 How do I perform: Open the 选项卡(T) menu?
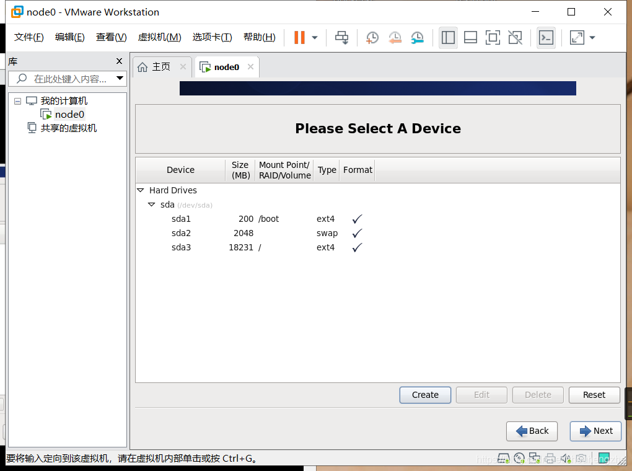[x=212, y=37]
